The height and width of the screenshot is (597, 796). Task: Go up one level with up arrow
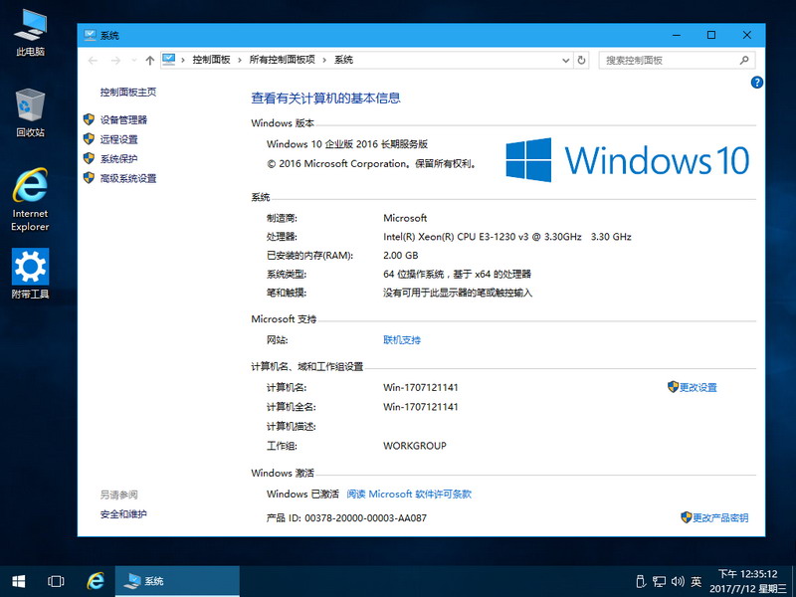[x=150, y=61]
